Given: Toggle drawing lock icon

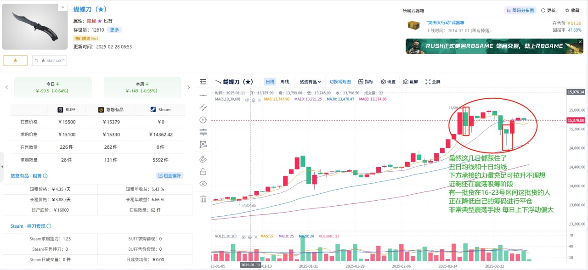Looking at the screenshot, I should (204, 172).
